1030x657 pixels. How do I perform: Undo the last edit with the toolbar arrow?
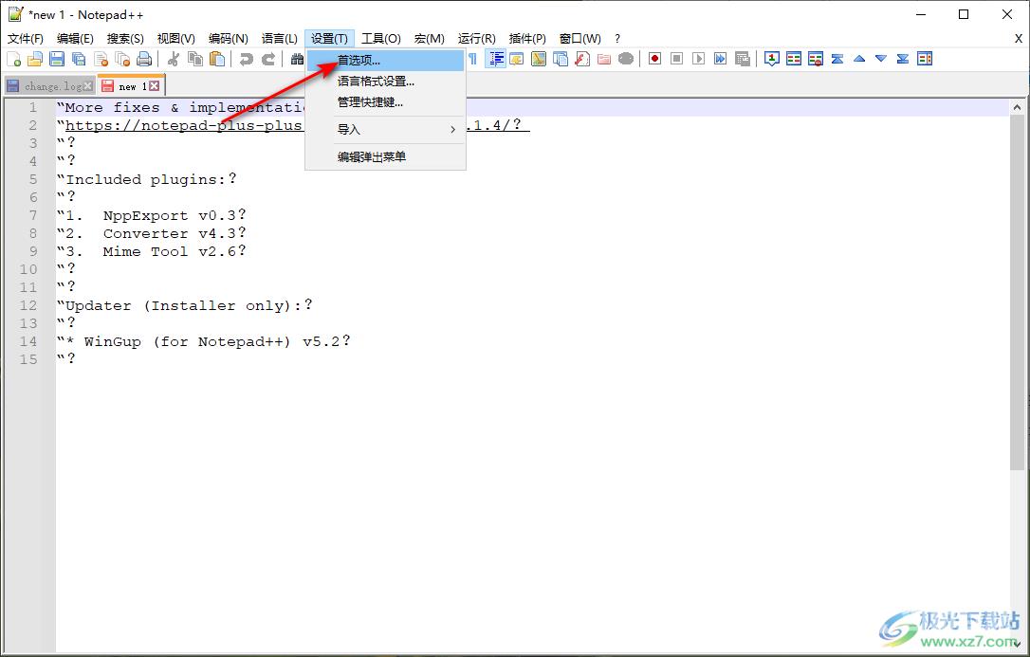(247, 59)
